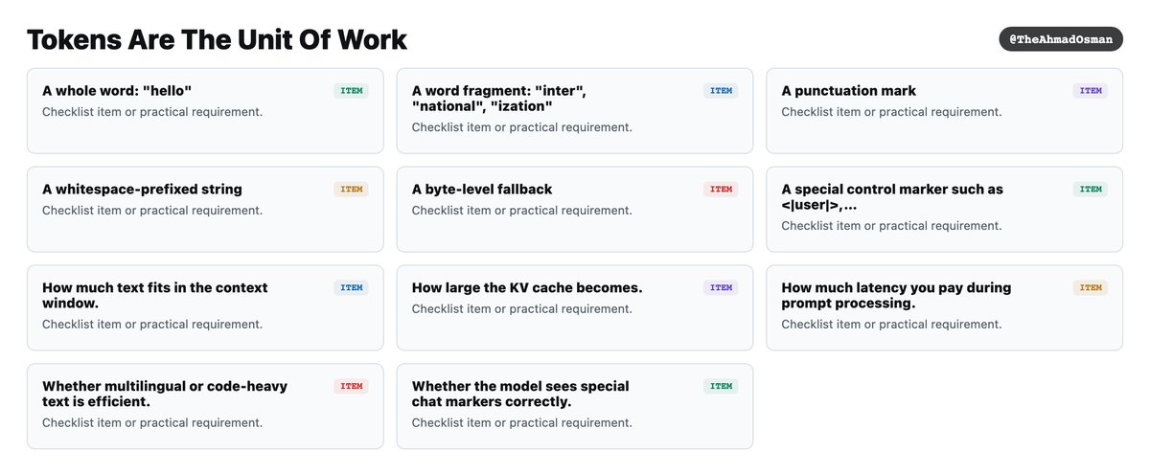Select the "A byte-level fallback" card title
This screenshot has width=1150, height=474.
click(482, 190)
